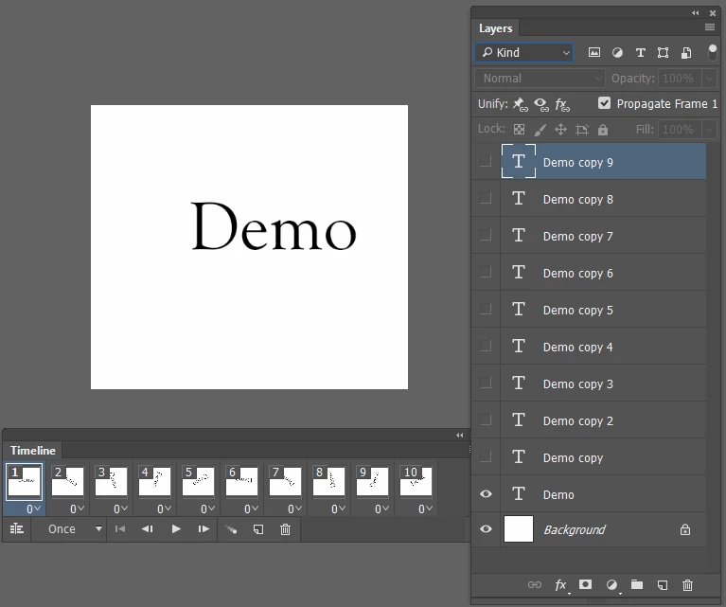Viewport: 726px width, 607px height.
Task: Select the Timeline tab
Action: click(33, 451)
